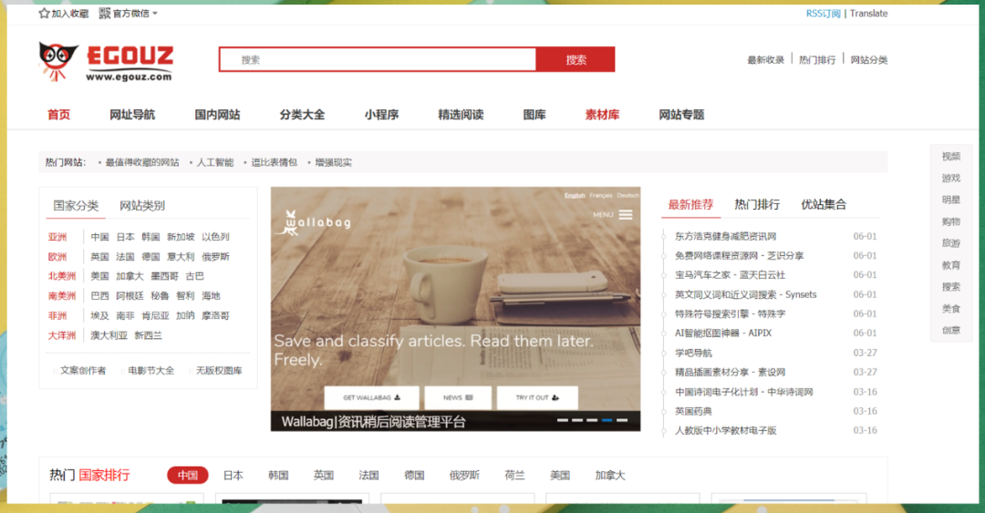Click the 最值得收藏的网站 hot link
985x513 pixels.
point(142,162)
